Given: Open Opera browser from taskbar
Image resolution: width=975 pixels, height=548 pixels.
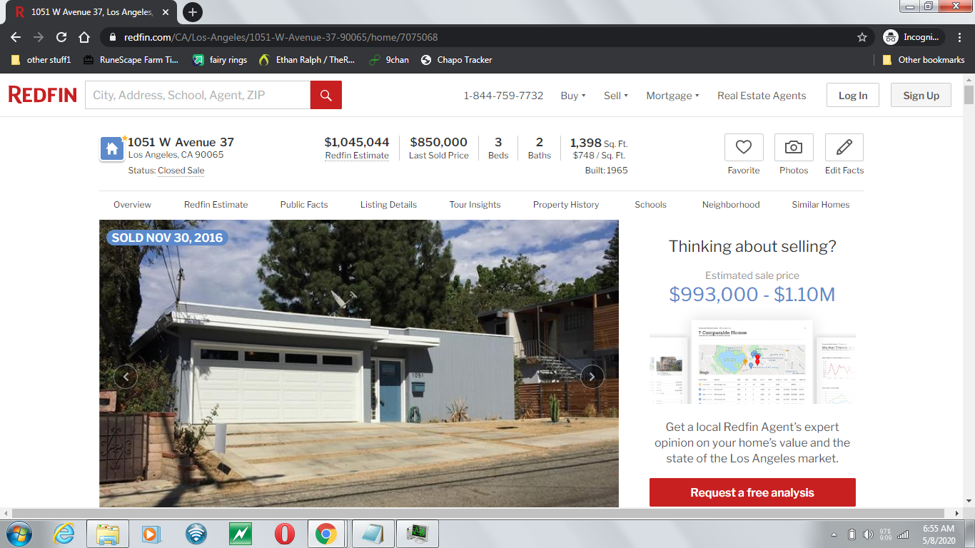Looking at the screenshot, I should 284,534.
